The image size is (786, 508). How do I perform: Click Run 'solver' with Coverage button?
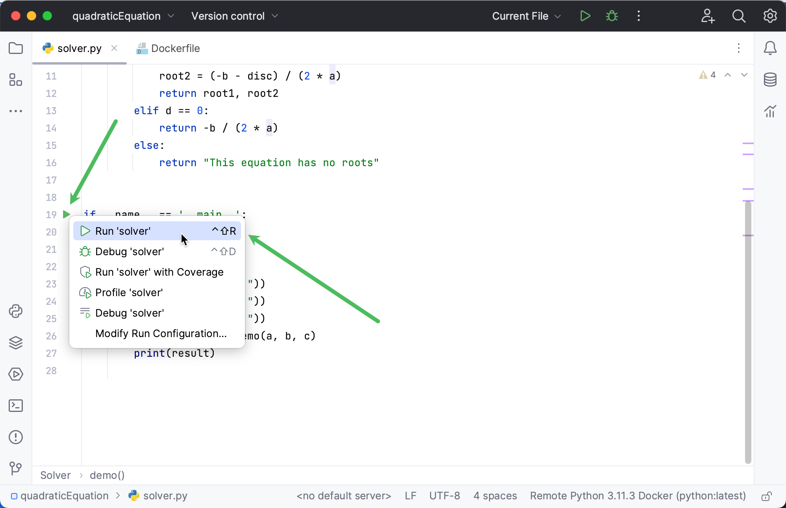pyautogui.click(x=160, y=272)
